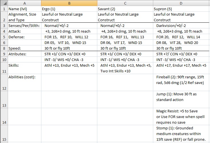The height and width of the screenshot is (143, 210).
Task: Click the 'Ergo (1)' cell
Action: click(x=69, y=9)
